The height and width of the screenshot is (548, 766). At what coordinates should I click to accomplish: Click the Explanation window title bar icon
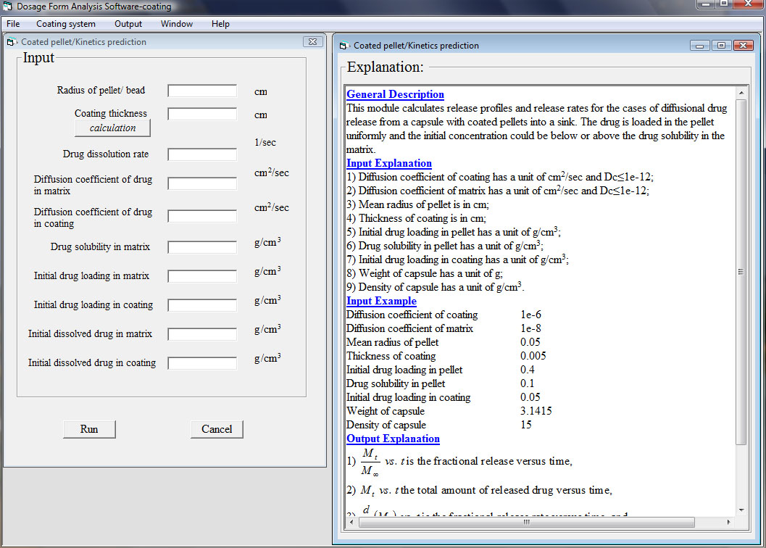click(345, 46)
